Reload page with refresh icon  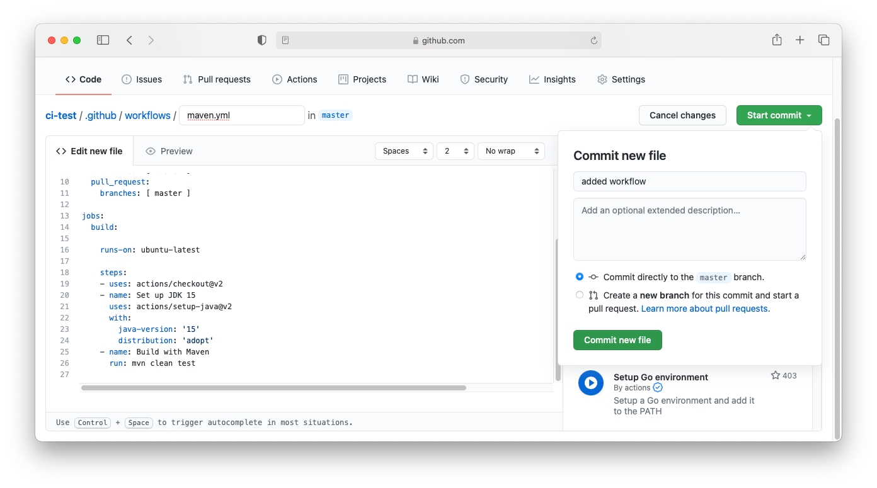click(593, 40)
